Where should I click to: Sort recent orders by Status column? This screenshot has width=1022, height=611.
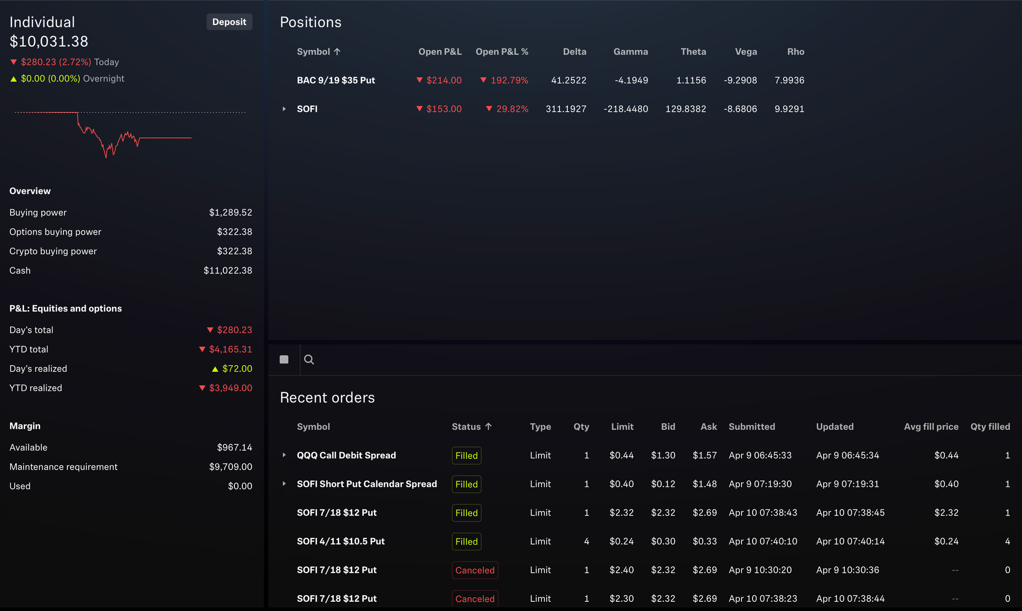(472, 427)
